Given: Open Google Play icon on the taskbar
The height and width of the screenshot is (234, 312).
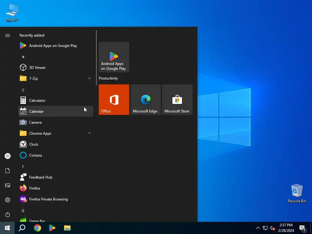Looking at the screenshot, I should pyautogui.click(x=52, y=228).
